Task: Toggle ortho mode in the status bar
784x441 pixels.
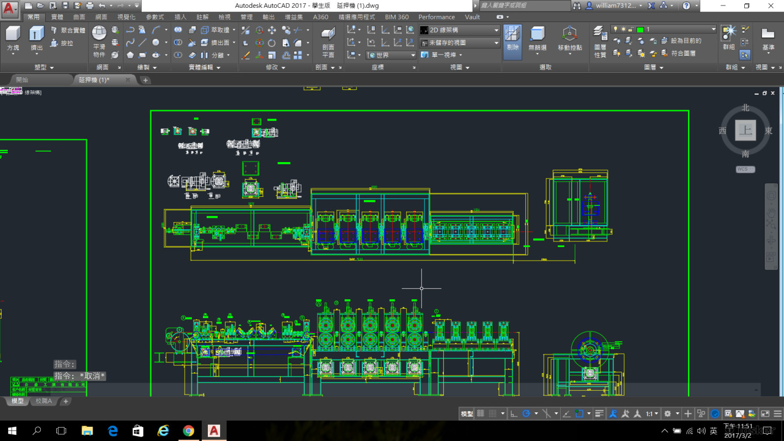Action: pos(514,413)
